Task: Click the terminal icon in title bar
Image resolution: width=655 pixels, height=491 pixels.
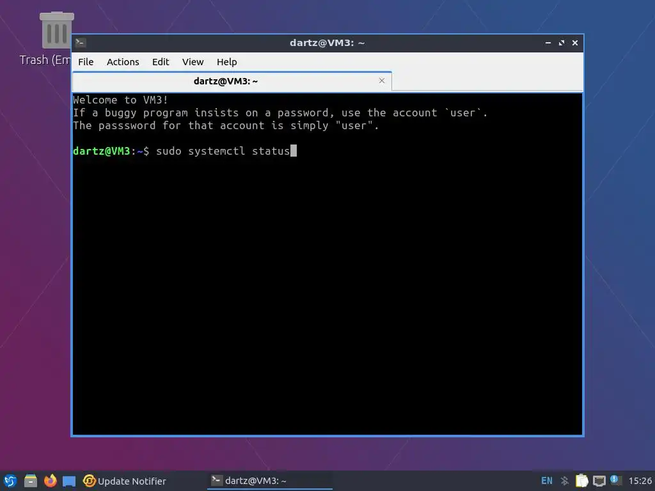Action: point(81,43)
